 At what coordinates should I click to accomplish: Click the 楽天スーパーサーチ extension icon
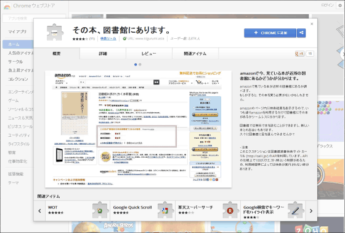click(x=230, y=210)
